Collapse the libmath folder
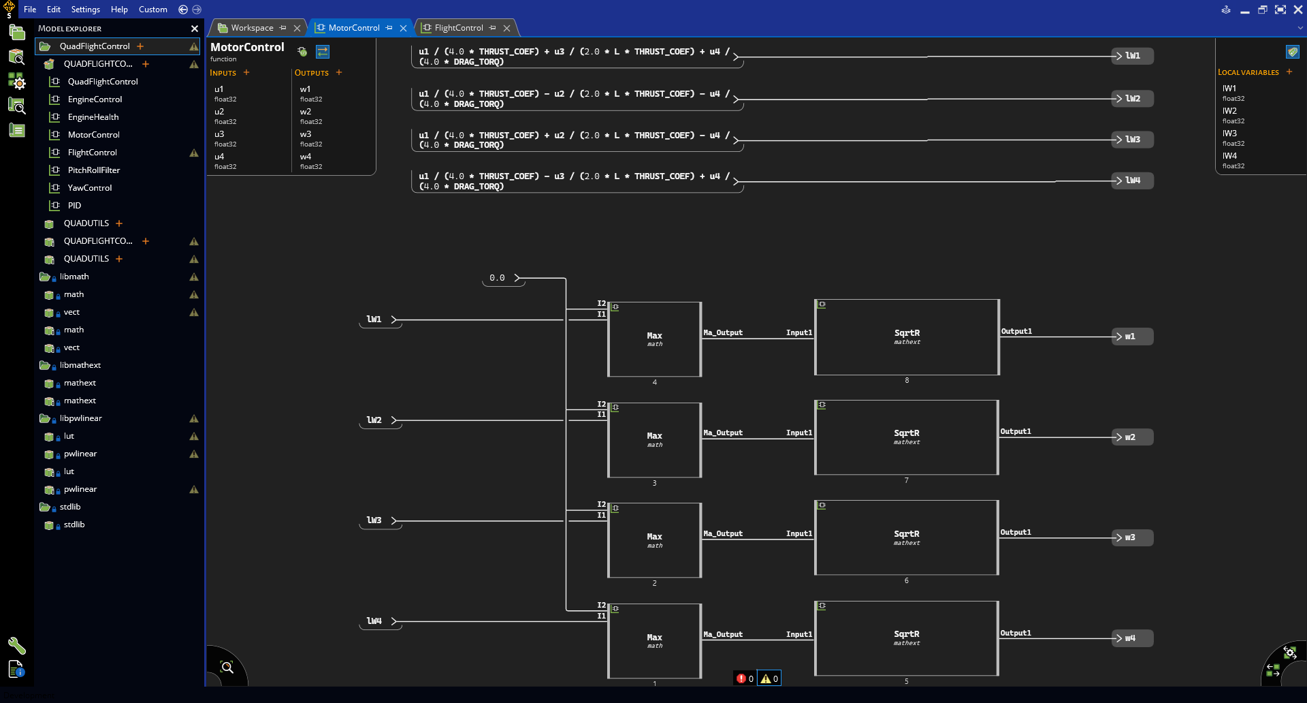Screen dimensions: 1307x703 click(46, 277)
